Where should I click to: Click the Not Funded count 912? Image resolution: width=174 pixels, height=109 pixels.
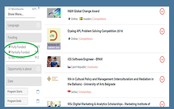pyautogui.click(x=37, y=57)
